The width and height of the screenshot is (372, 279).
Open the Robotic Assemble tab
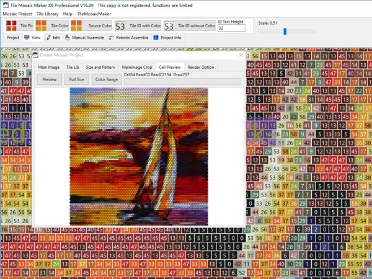(128, 37)
